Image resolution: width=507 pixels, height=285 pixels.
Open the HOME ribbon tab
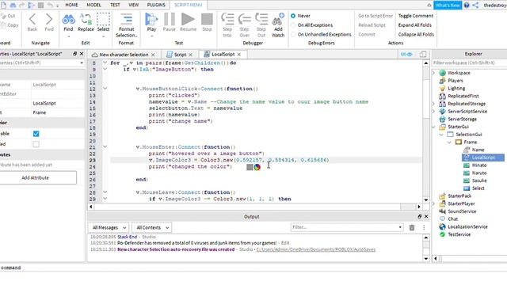coord(71,5)
